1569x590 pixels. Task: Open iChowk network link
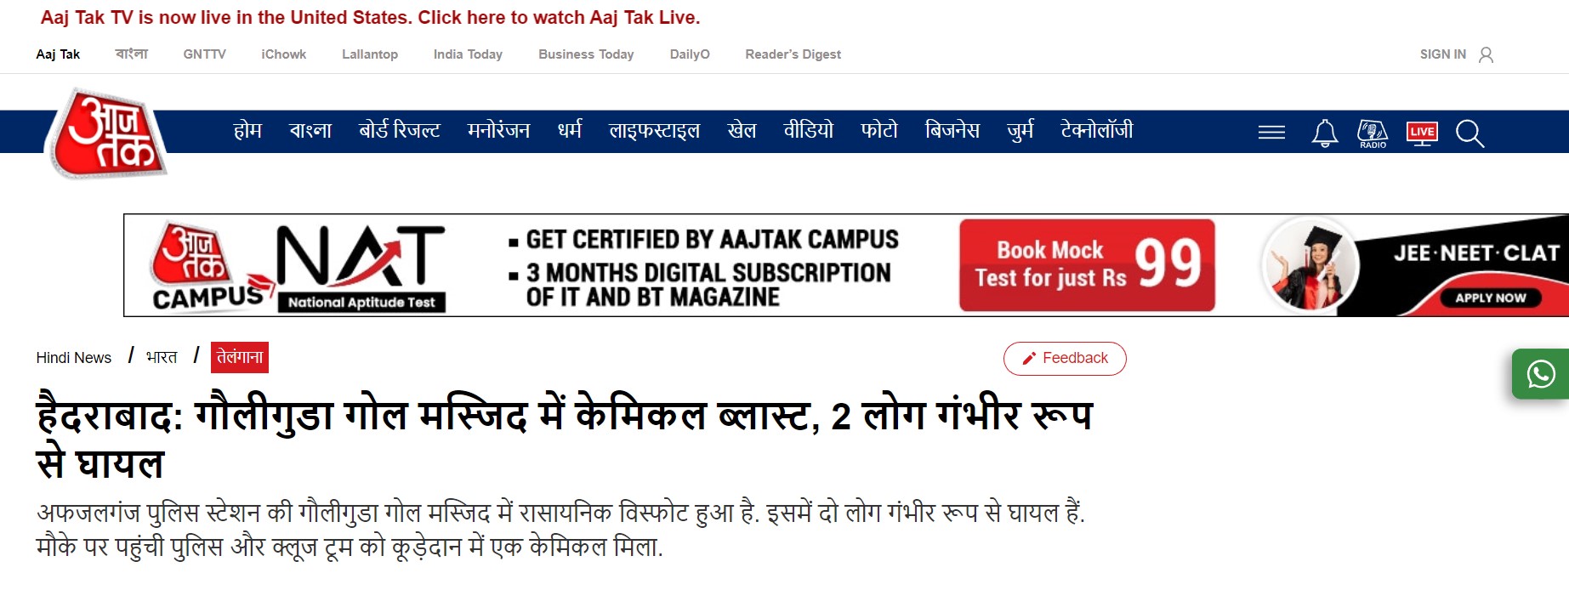click(284, 54)
